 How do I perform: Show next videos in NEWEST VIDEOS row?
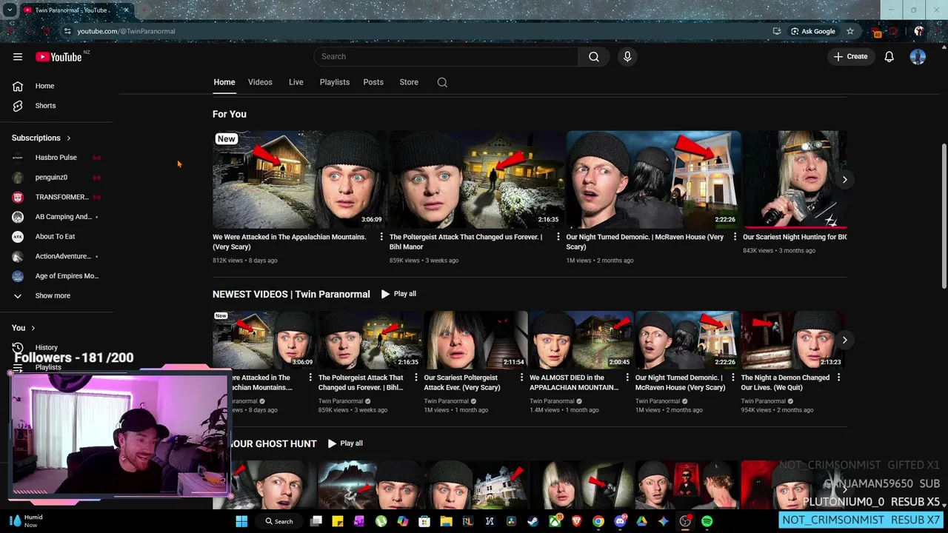click(x=844, y=340)
